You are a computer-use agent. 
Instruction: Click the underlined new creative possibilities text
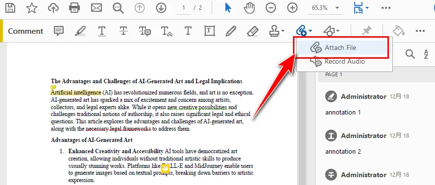[197, 107]
